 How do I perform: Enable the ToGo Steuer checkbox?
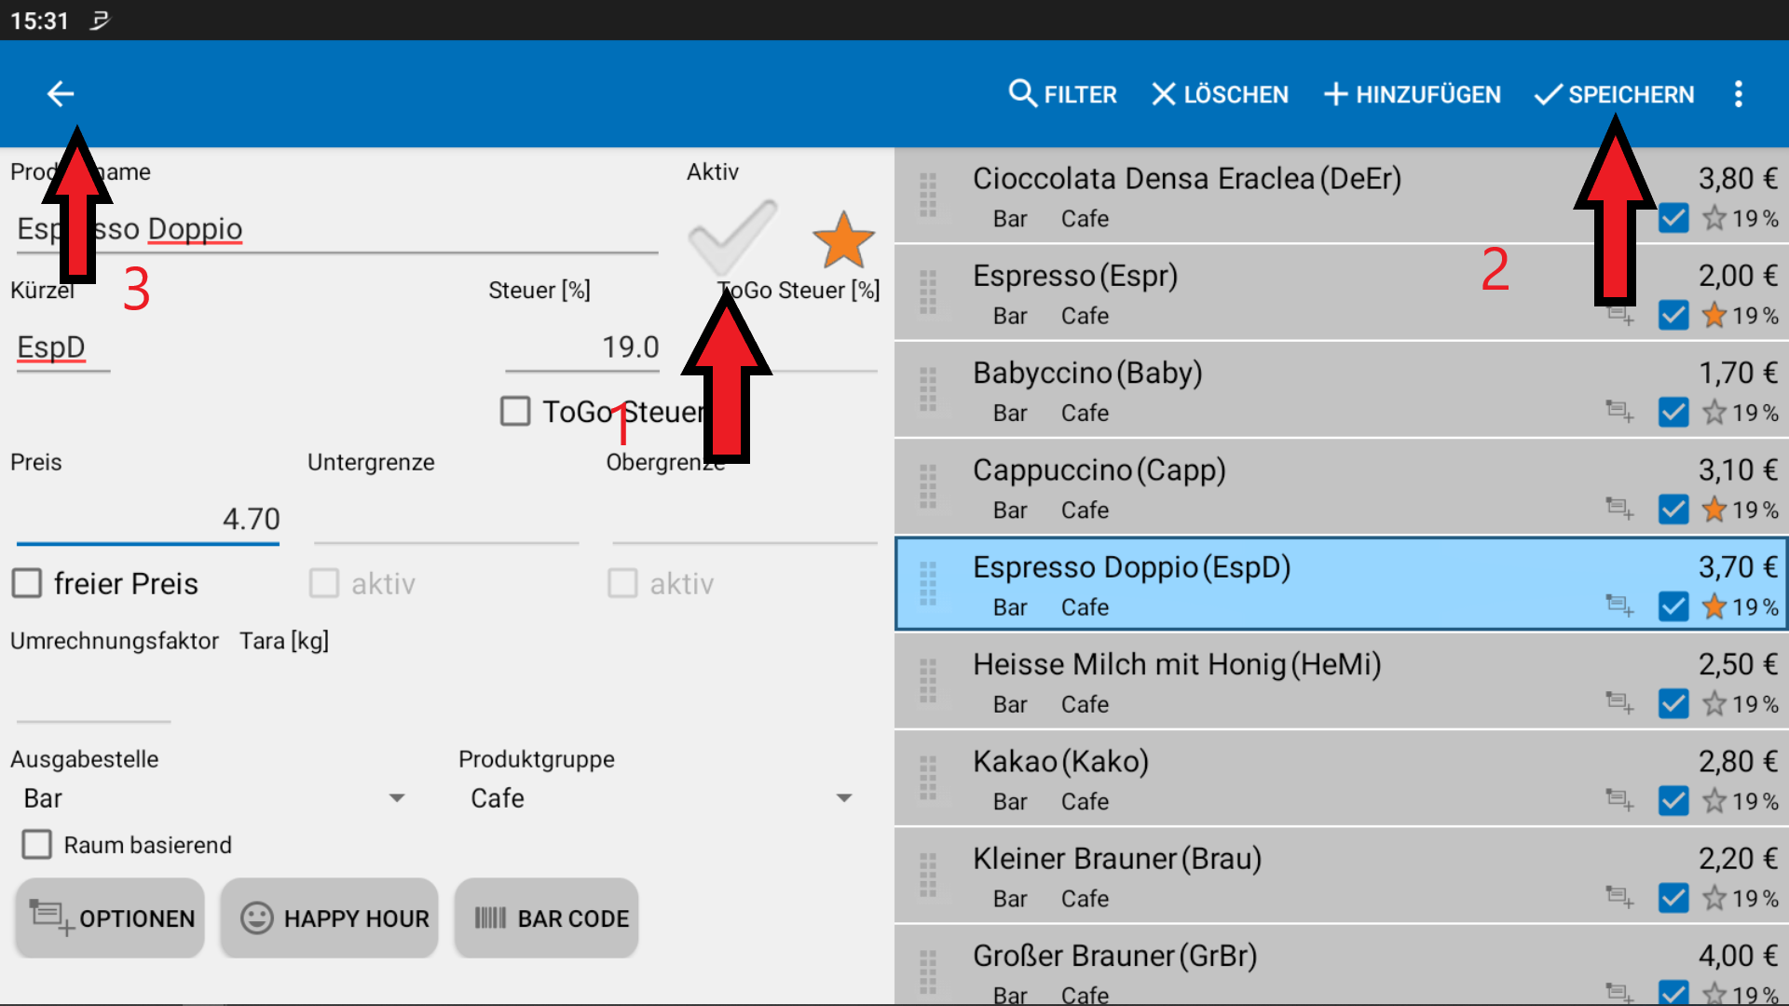click(x=515, y=411)
